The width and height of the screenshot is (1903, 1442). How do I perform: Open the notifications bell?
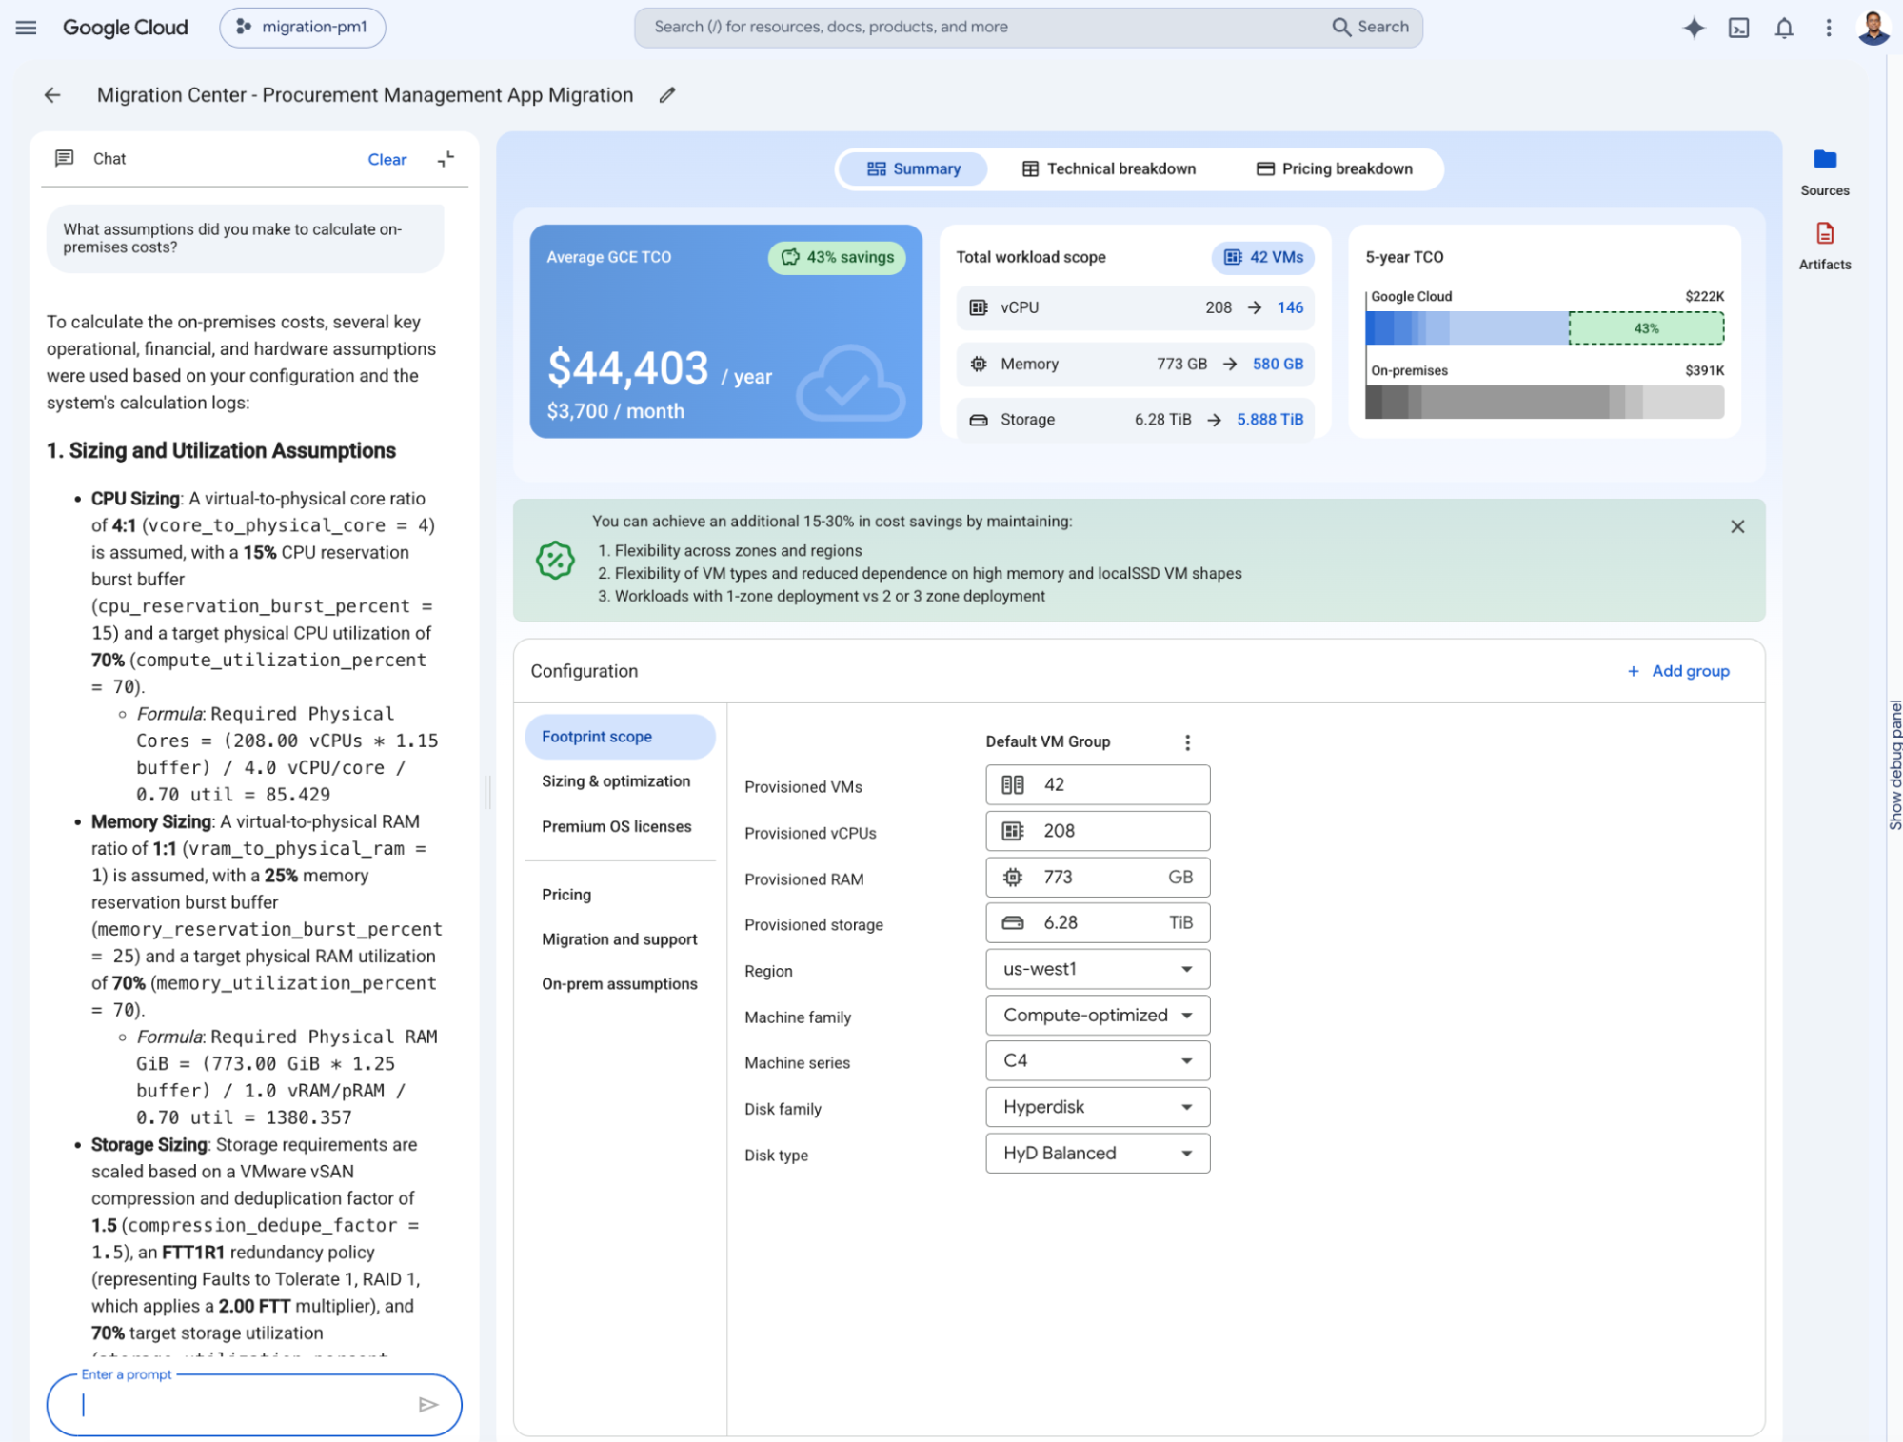[1784, 28]
